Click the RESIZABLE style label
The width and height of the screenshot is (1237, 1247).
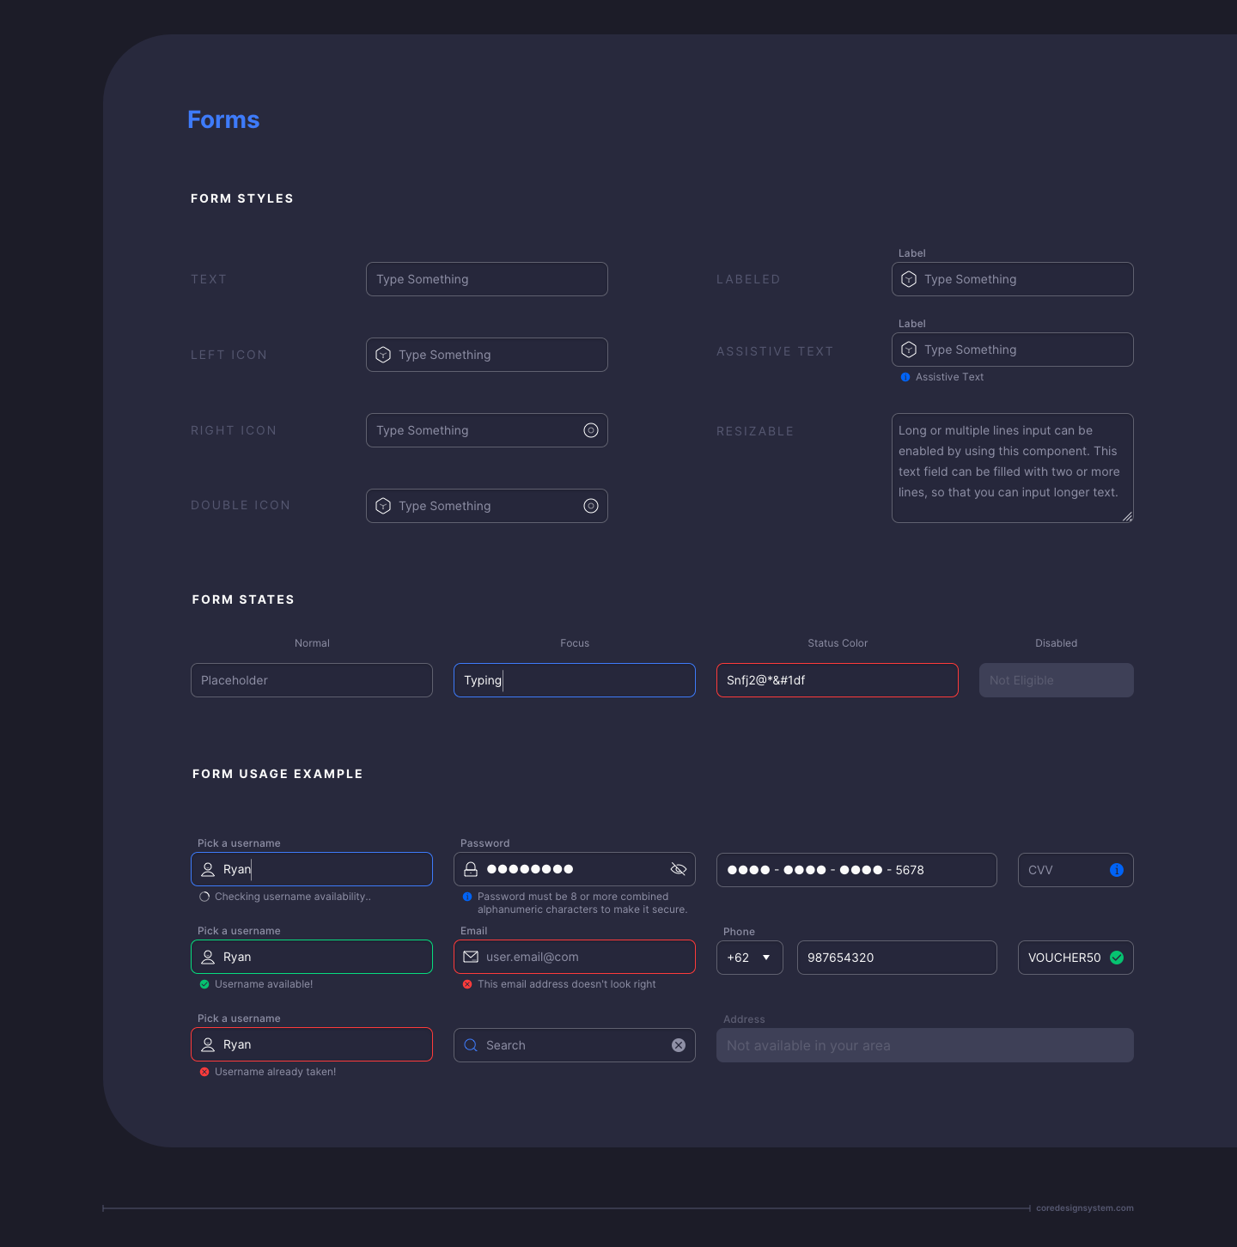[x=755, y=431]
